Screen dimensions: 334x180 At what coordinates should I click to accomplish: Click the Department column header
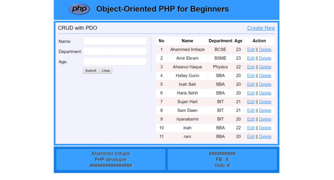tap(220, 41)
